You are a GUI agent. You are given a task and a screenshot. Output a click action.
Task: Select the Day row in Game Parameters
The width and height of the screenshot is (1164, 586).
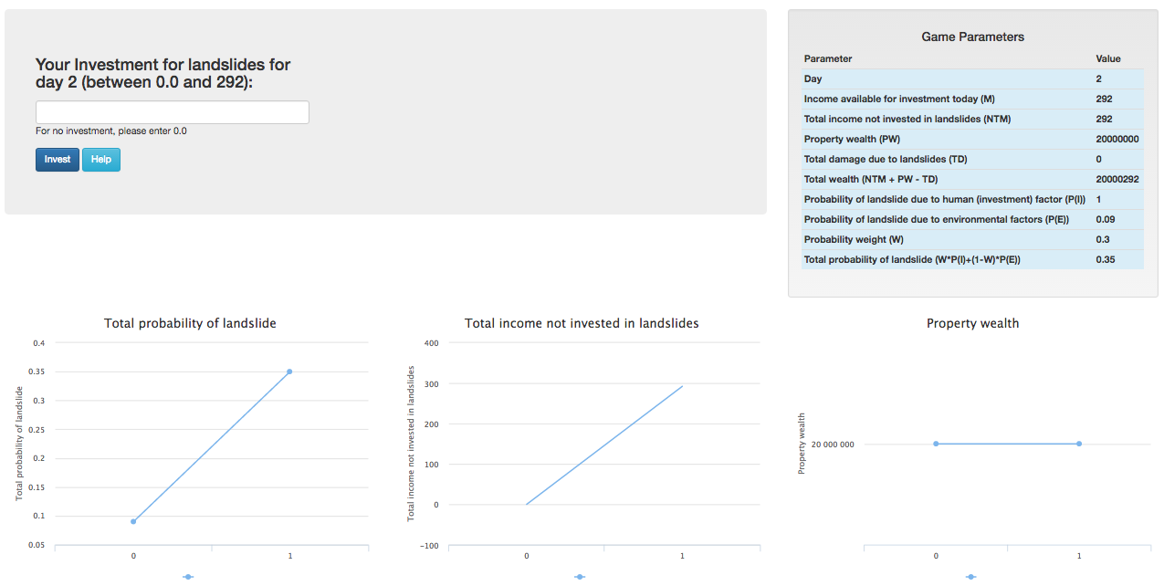[x=972, y=78]
